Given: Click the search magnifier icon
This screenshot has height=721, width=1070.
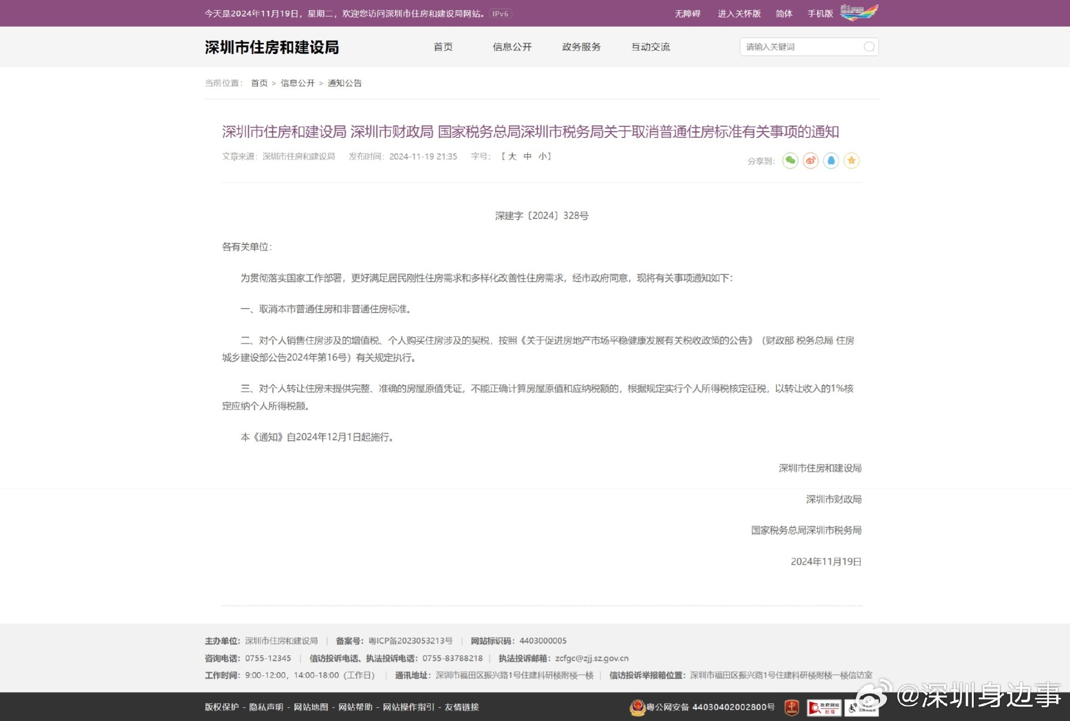Looking at the screenshot, I should (x=869, y=47).
